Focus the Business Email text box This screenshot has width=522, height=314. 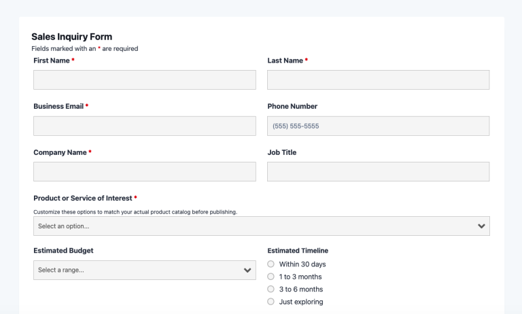coord(145,126)
